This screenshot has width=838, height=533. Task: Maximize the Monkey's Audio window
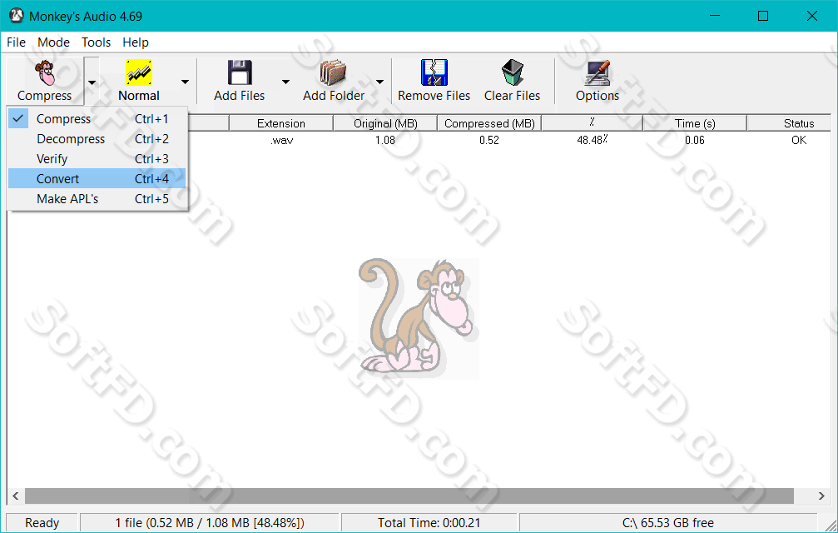[763, 16]
